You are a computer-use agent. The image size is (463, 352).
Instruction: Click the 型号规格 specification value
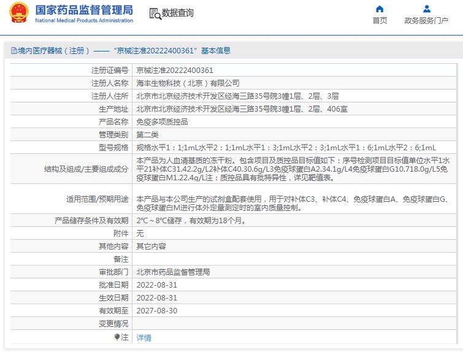tap(286, 148)
